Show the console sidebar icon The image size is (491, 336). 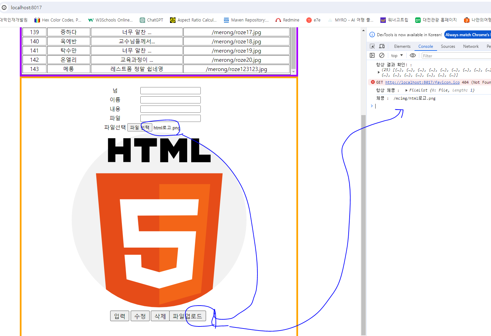(x=372, y=55)
